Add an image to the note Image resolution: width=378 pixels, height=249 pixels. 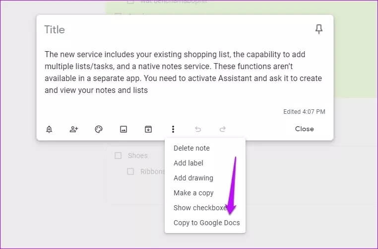pyautogui.click(x=124, y=129)
